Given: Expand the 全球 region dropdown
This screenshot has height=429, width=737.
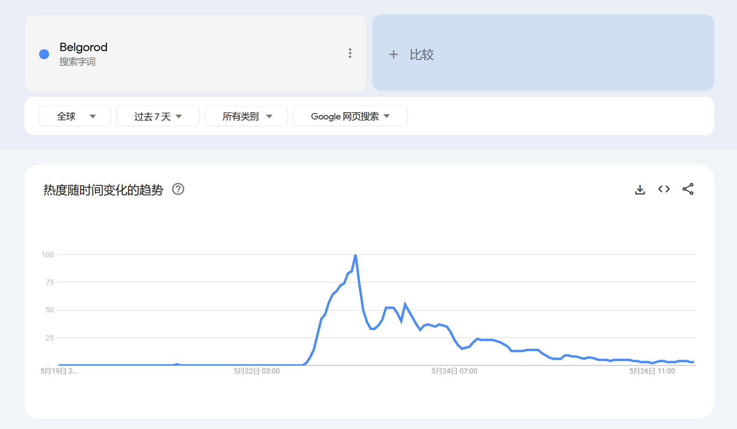Looking at the screenshot, I should click(x=75, y=116).
